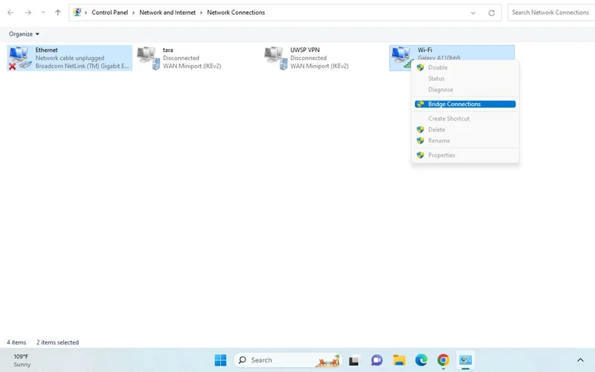Open the address bar history dropdown

[473, 13]
